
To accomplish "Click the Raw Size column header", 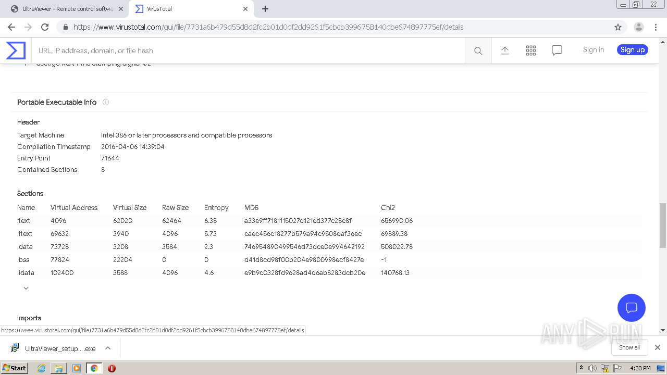I will click(175, 207).
